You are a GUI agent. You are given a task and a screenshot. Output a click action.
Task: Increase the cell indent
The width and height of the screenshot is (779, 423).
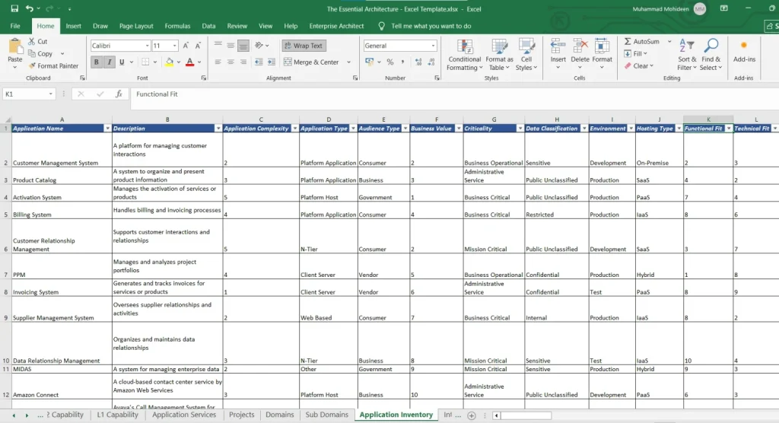(272, 62)
